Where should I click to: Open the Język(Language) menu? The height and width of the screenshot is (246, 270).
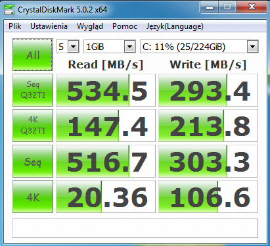coord(175,26)
